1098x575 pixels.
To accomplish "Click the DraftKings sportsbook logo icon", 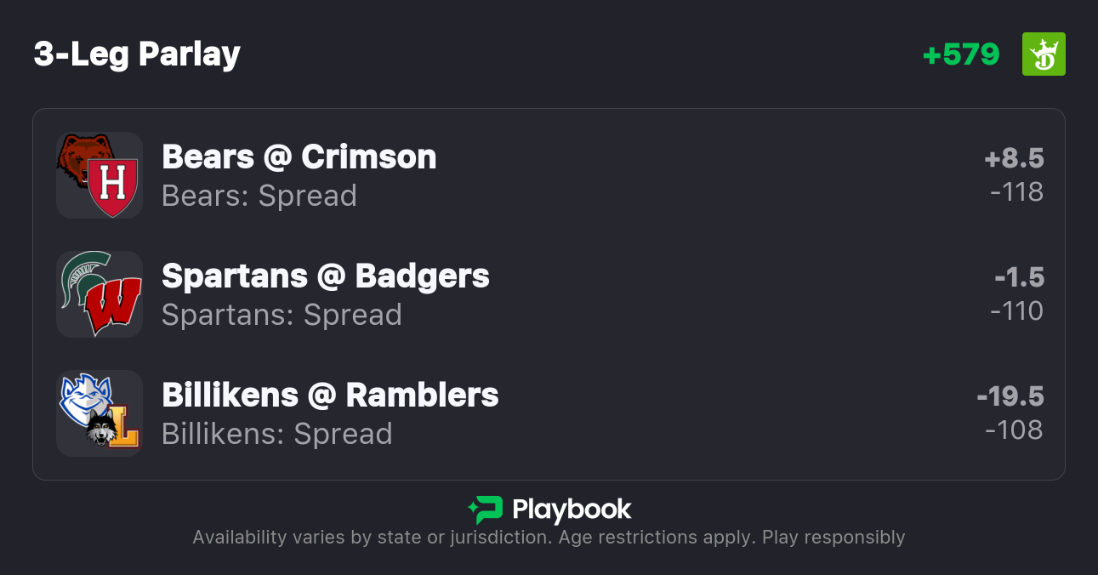I will click(x=1044, y=54).
